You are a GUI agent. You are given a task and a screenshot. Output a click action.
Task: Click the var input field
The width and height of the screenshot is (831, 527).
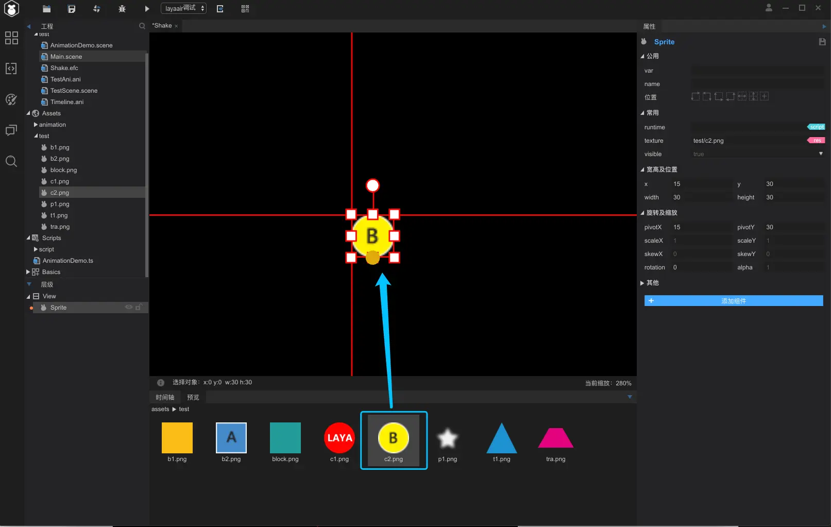(757, 71)
